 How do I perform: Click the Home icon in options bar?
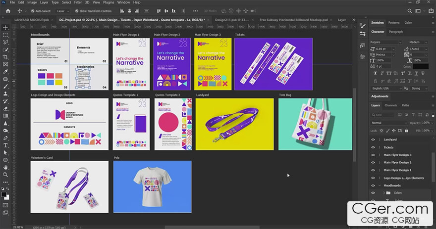point(8,11)
